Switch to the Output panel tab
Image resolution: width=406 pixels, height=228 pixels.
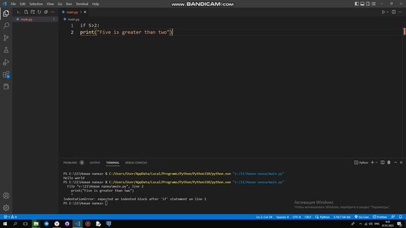coord(95,163)
